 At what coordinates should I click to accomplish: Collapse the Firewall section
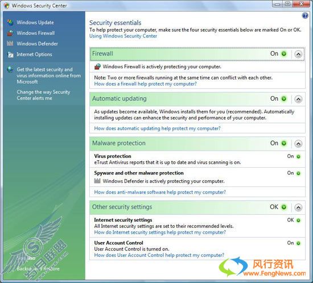click(298, 54)
